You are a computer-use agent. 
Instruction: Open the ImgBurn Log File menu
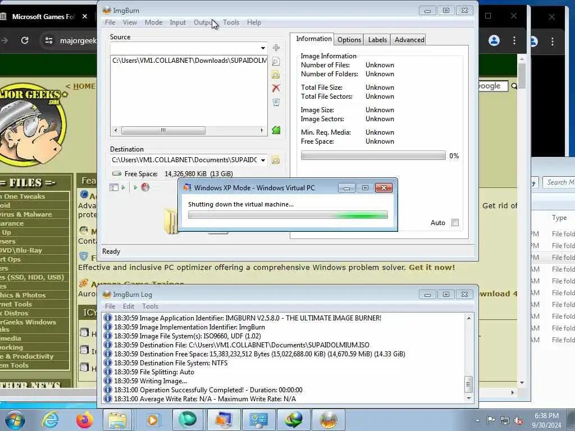(110, 306)
